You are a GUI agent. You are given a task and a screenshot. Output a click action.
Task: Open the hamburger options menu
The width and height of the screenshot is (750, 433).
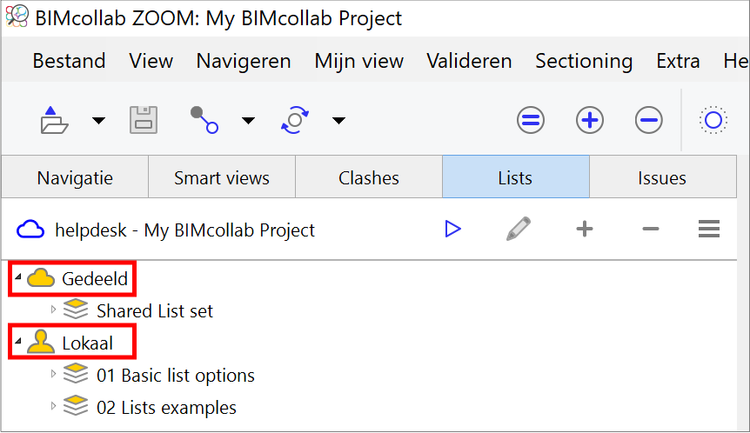[709, 229]
